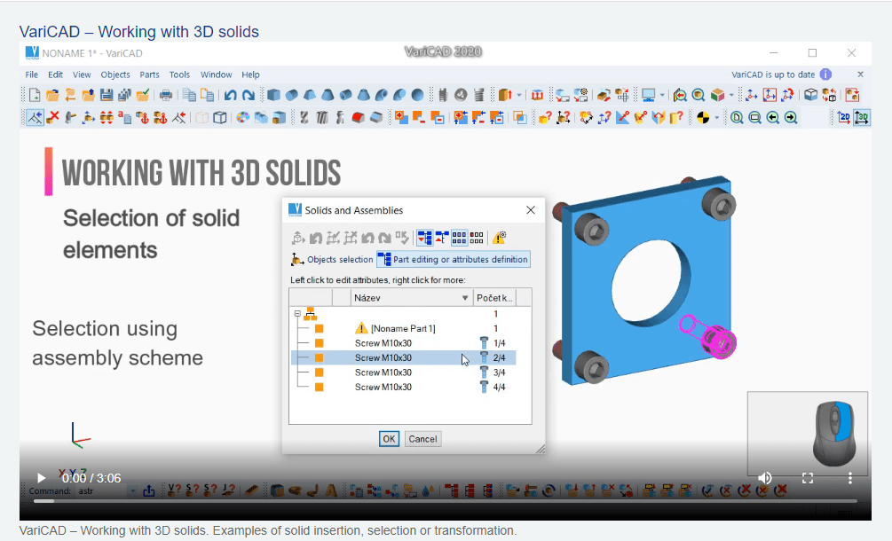Open the Objects menu

click(115, 74)
